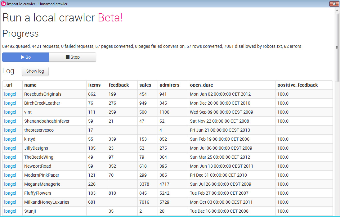Click the vertical scrollbar thumb
The width and height of the screenshot is (340, 217).
[337, 47]
